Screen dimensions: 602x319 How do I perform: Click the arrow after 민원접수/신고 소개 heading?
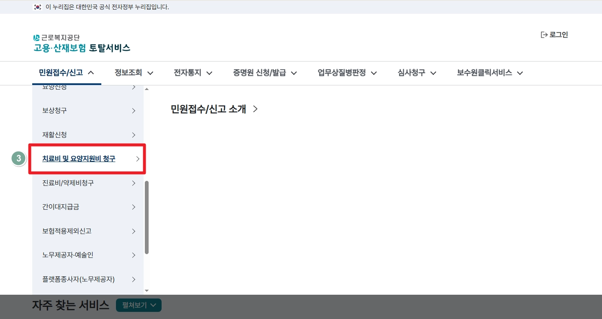click(x=256, y=108)
